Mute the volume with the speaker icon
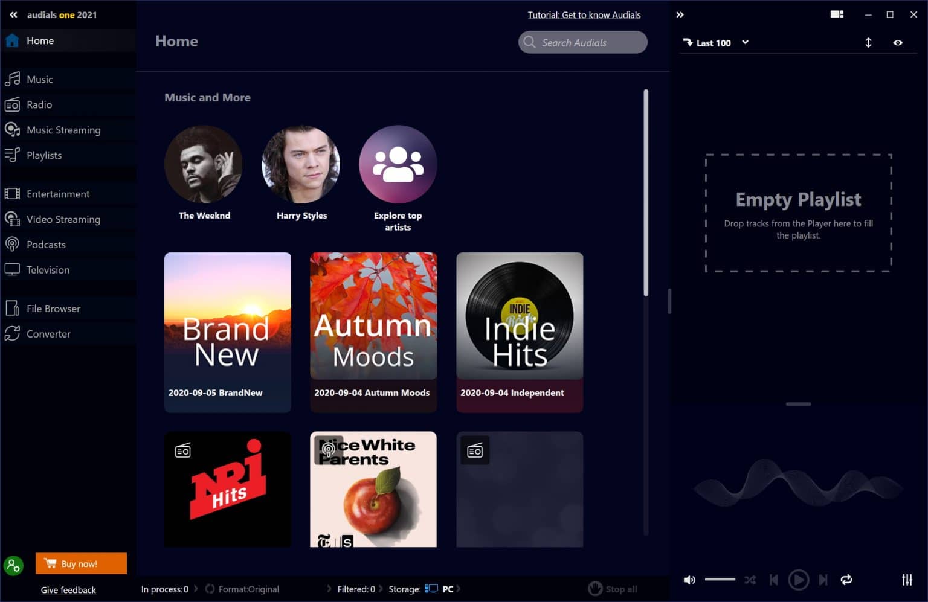The height and width of the screenshot is (602, 928). 689,580
